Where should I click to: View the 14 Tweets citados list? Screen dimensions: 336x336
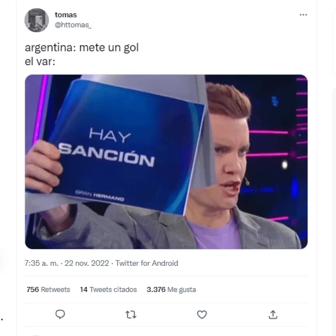108,290
